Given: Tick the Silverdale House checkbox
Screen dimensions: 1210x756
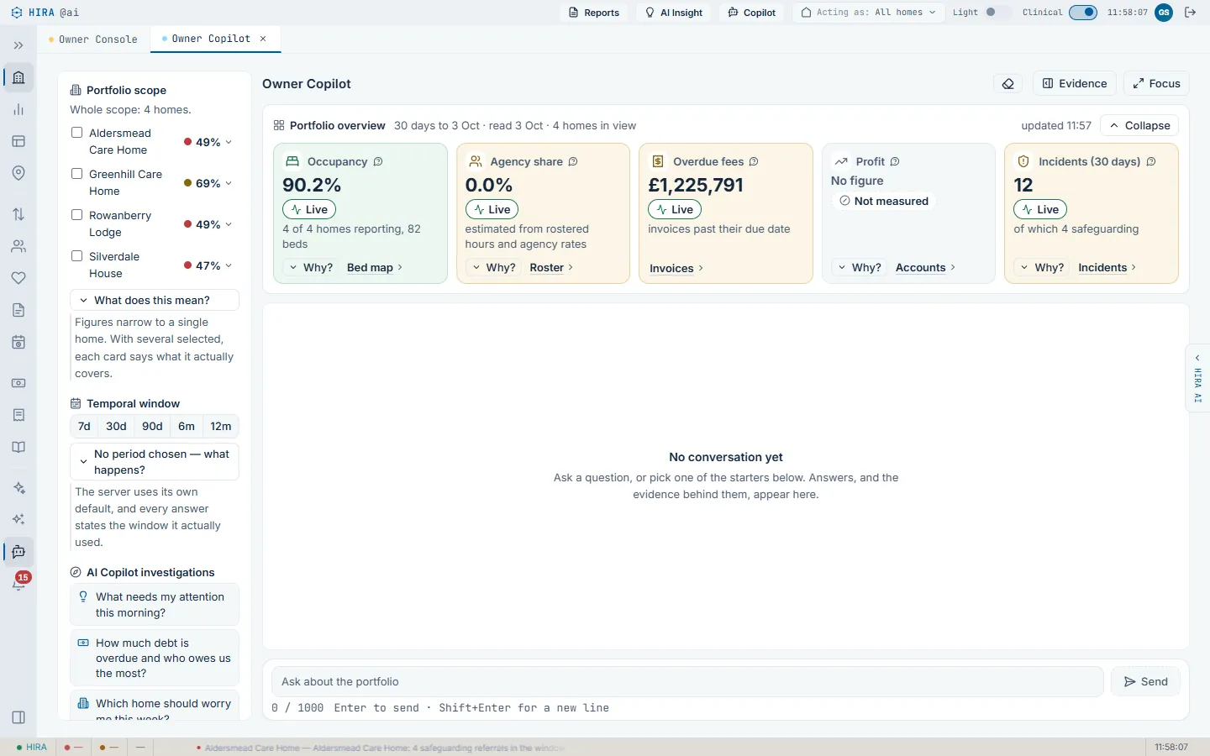Looking at the screenshot, I should (x=77, y=256).
